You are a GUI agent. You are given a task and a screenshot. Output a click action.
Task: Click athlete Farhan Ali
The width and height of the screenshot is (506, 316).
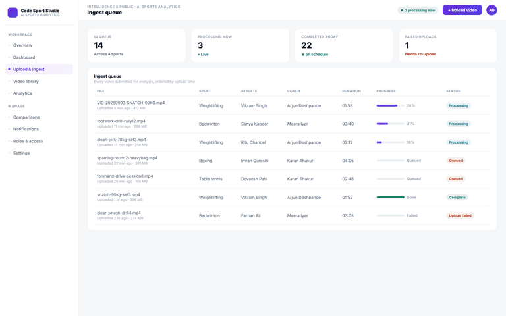click(250, 216)
